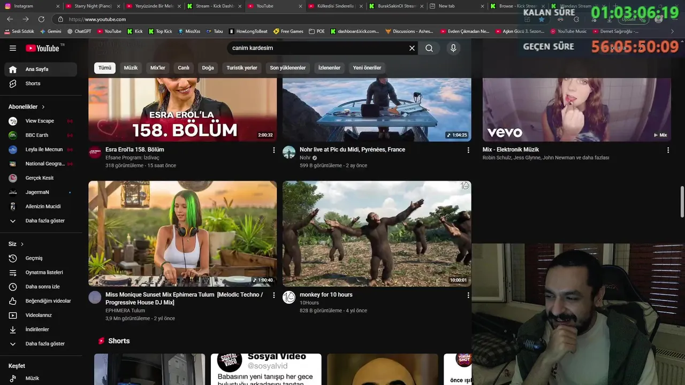Click the 10Hours channel avatar

[x=289, y=297]
